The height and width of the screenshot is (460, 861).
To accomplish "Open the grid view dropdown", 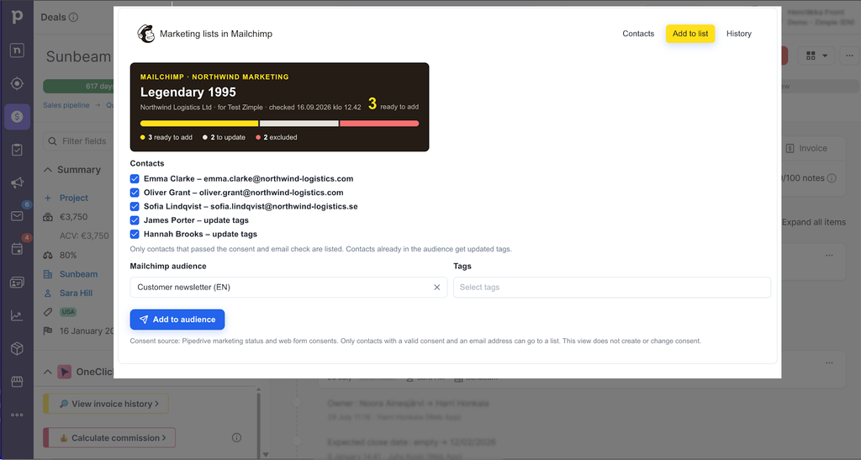I will (816, 56).
